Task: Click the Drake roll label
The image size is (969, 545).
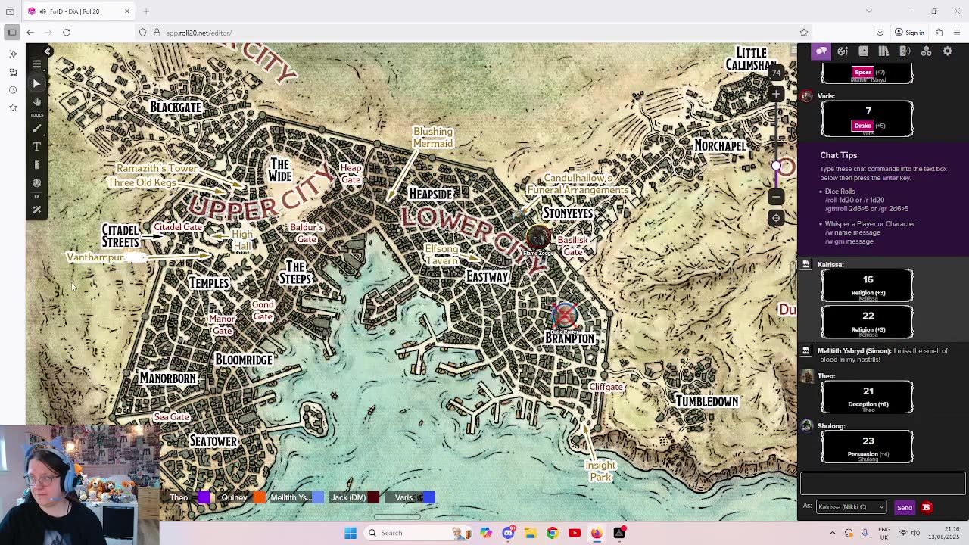Action: pyautogui.click(x=862, y=126)
